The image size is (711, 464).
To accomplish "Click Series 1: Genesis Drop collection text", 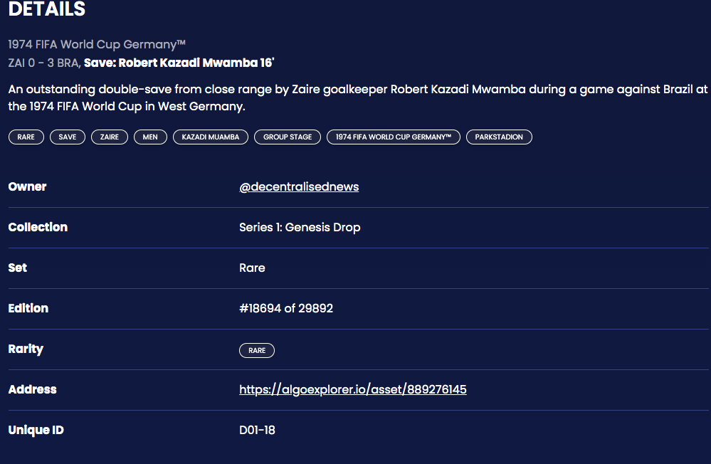I will [x=300, y=227].
